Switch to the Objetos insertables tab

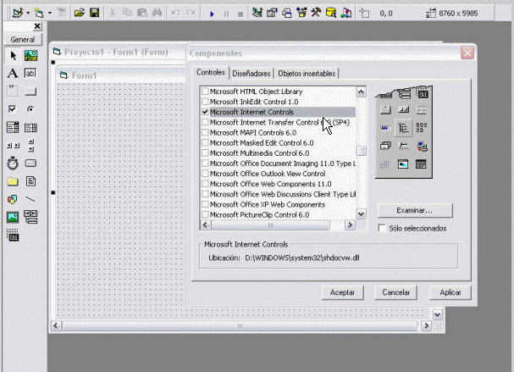click(x=307, y=74)
